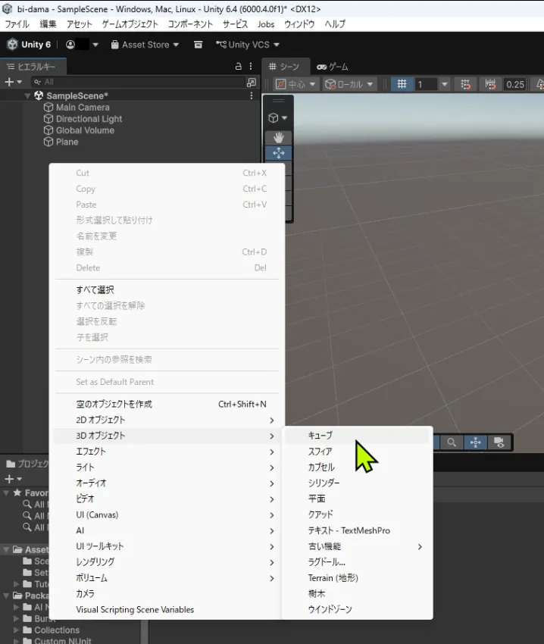Expand the ライト submenu

tap(167, 467)
